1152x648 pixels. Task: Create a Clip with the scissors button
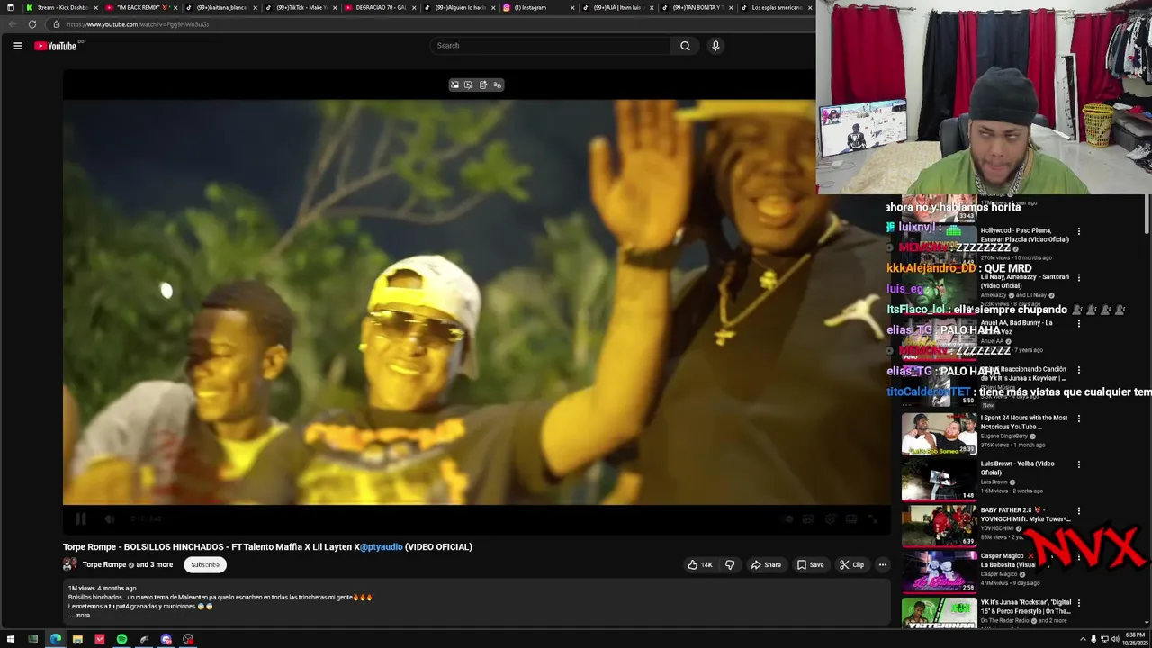click(851, 565)
